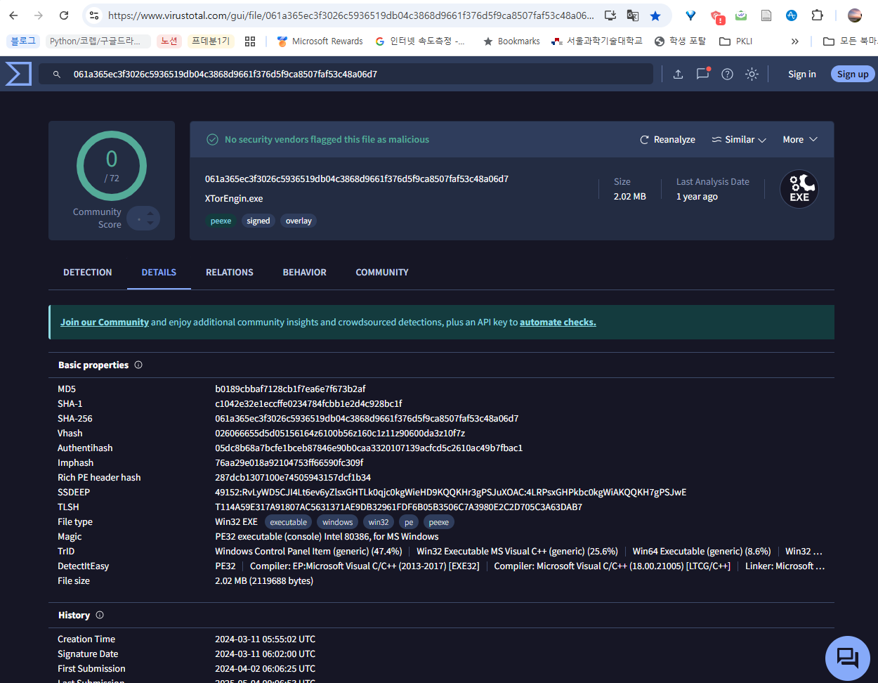Open the chat support bubble
Viewport: 878px width, 683px height.
(848, 658)
